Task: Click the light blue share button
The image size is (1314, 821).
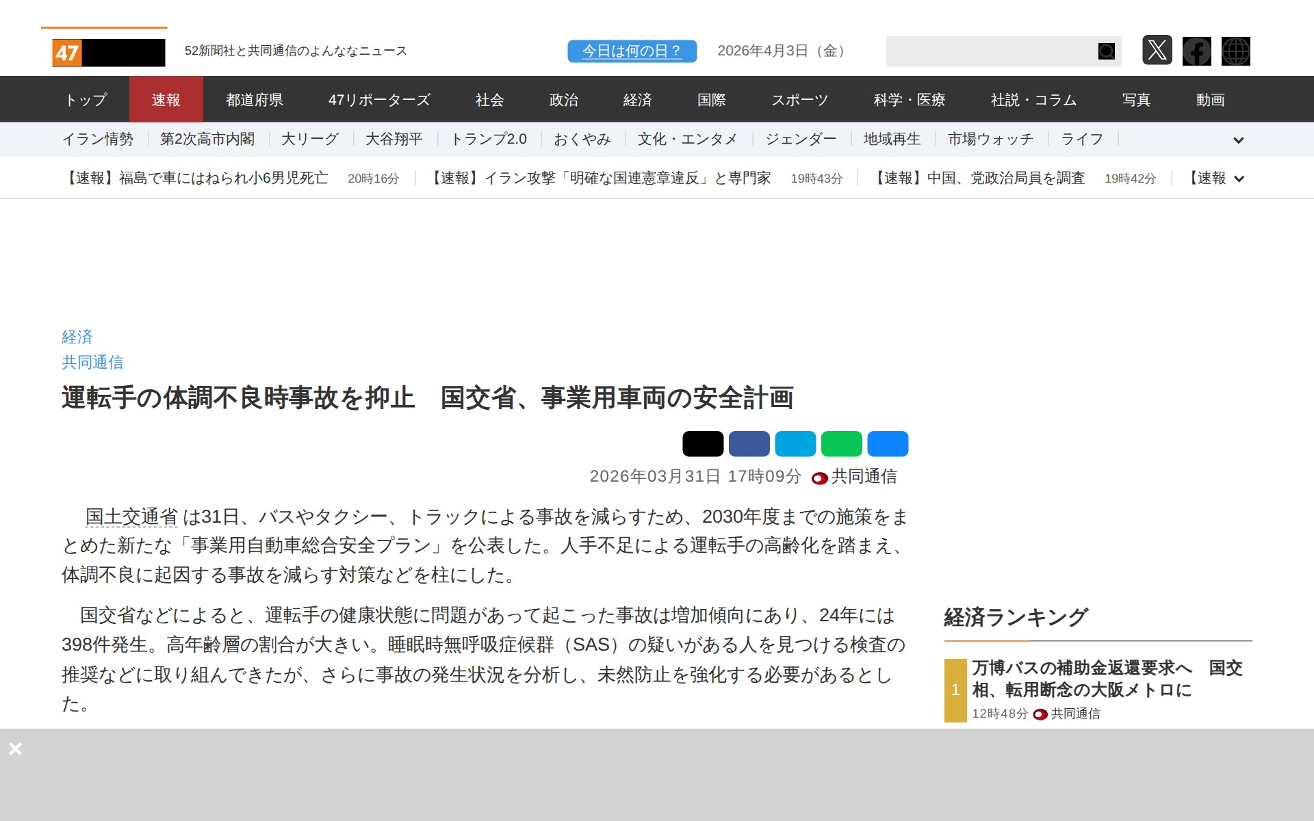Action: click(795, 444)
